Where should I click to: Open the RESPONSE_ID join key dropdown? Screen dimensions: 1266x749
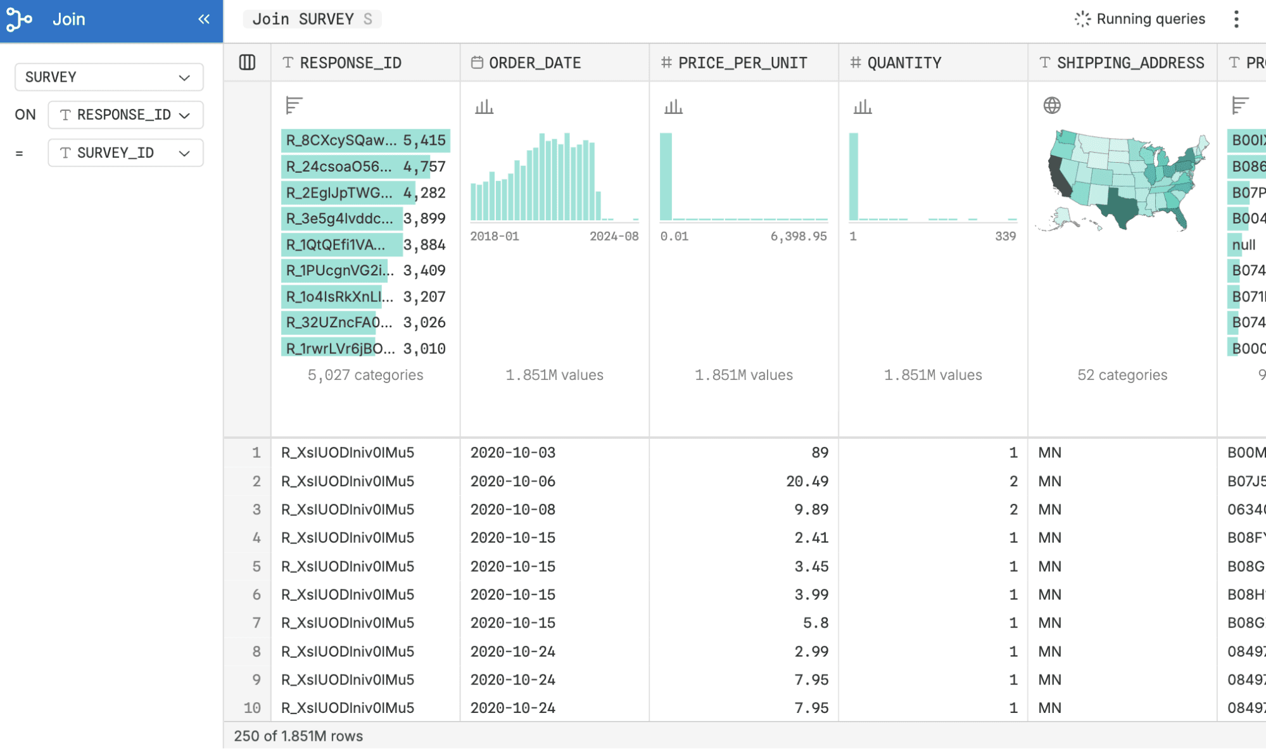click(x=125, y=115)
